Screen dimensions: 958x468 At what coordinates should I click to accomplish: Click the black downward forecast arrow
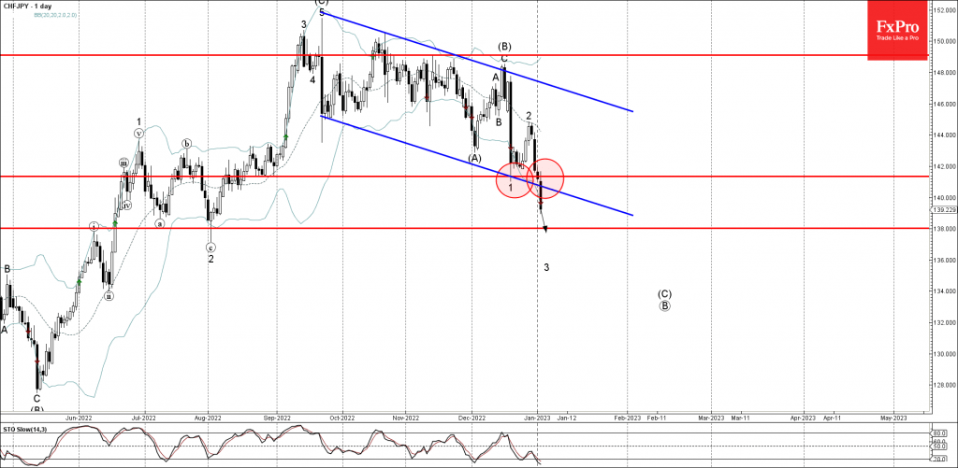coord(544,228)
